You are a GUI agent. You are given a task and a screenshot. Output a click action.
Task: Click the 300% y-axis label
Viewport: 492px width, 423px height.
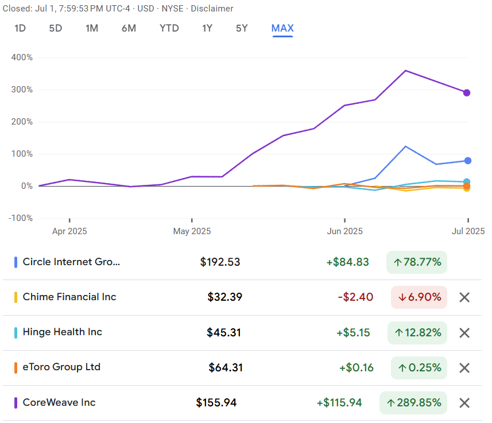(x=22, y=90)
